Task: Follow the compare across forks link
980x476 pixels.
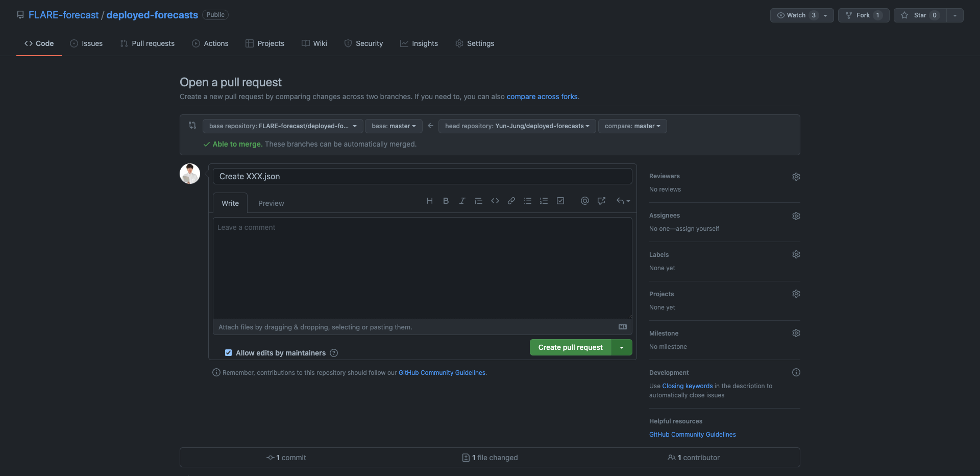Action: coord(542,97)
